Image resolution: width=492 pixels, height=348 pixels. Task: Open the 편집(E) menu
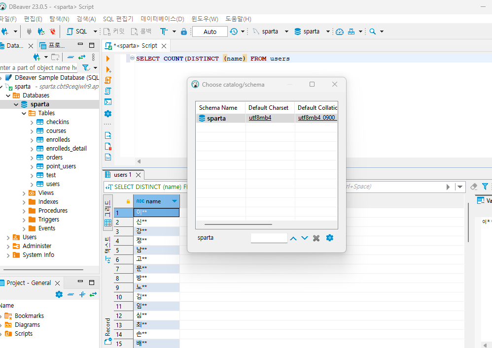pyautogui.click(x=33, y=19)
